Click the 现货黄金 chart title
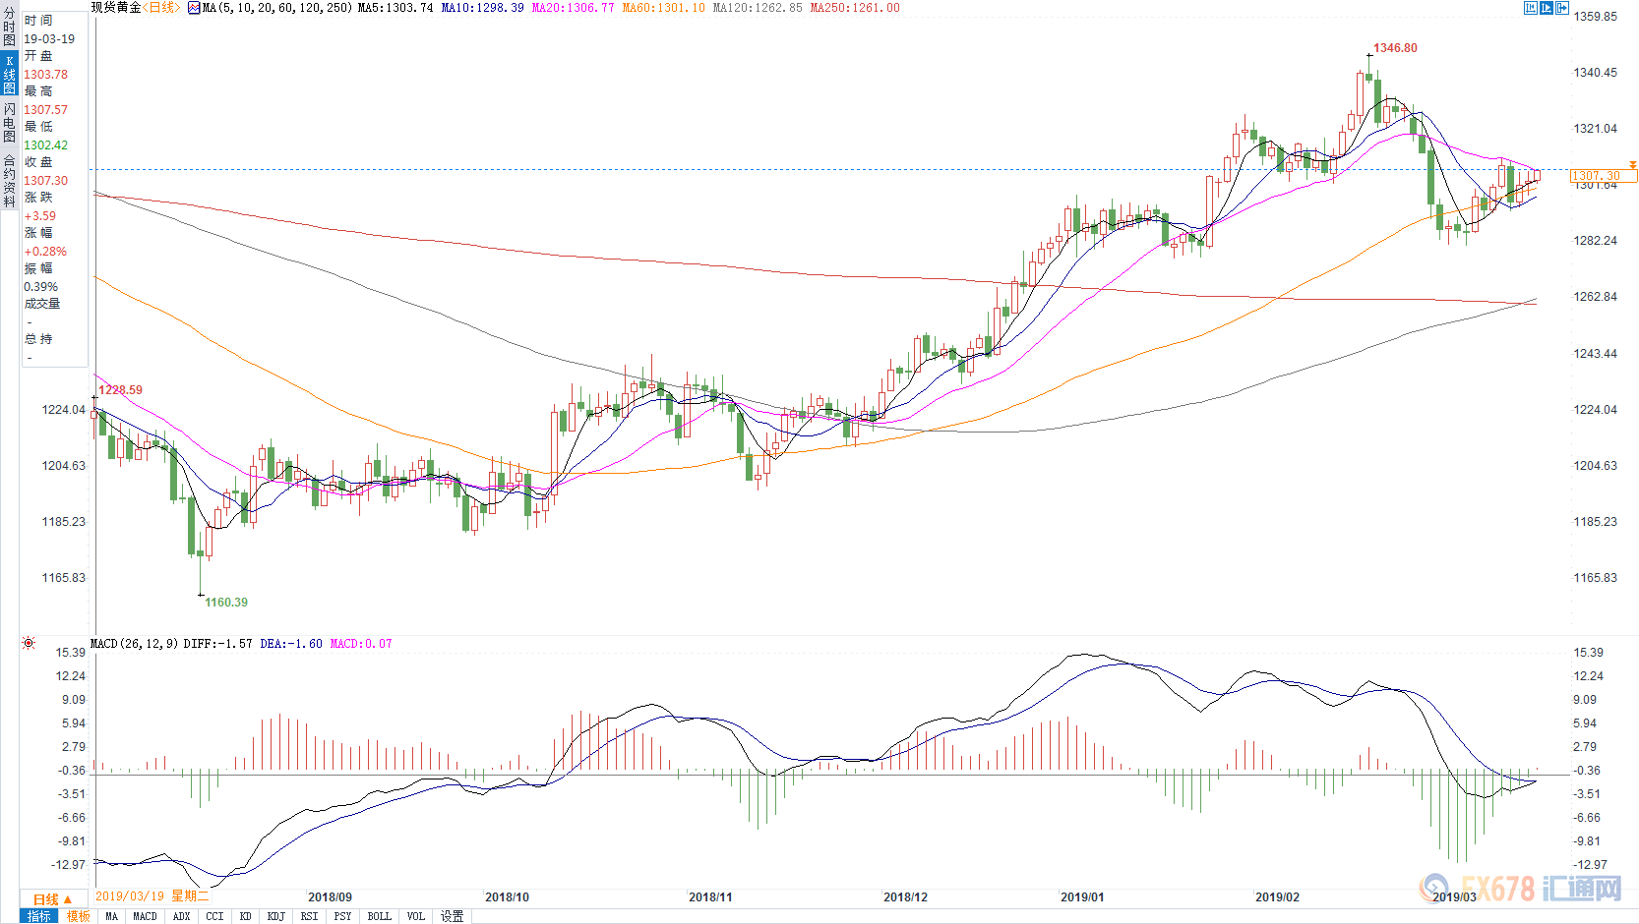The width and height of the screenshot is (1639, 924). point(116,8)
